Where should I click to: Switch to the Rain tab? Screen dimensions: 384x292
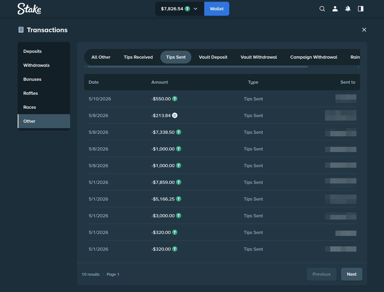coord(355,57)
